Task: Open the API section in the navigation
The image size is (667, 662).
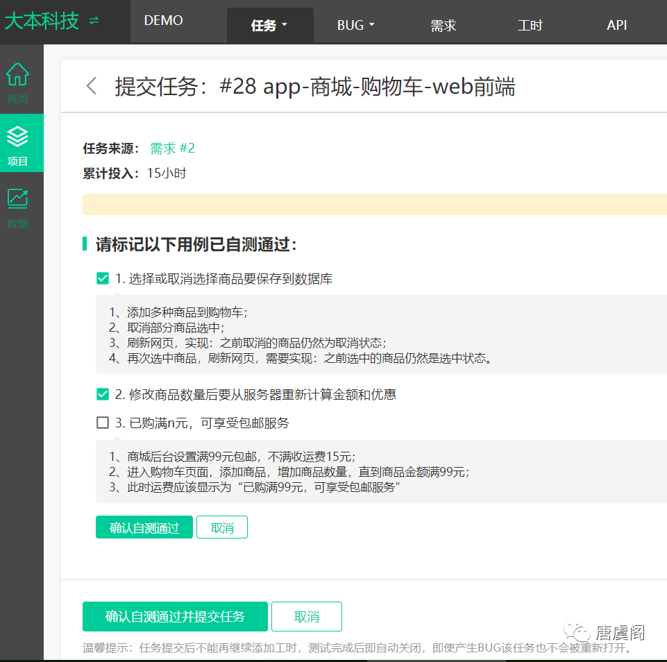Action: tap(616, 24)
